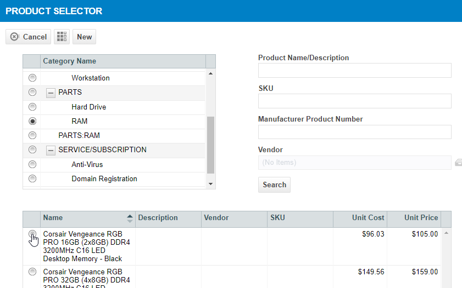Click the Vendor selector icon beside field

tap(458, 163)
